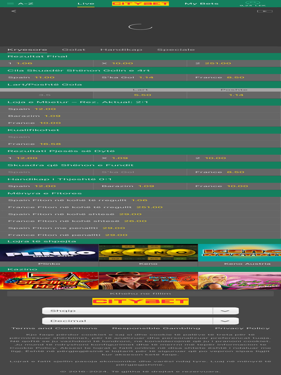Pick Barazim simple handicap 1.09
The width and height of the screenshot is (281, 375).
click(140, 186)
